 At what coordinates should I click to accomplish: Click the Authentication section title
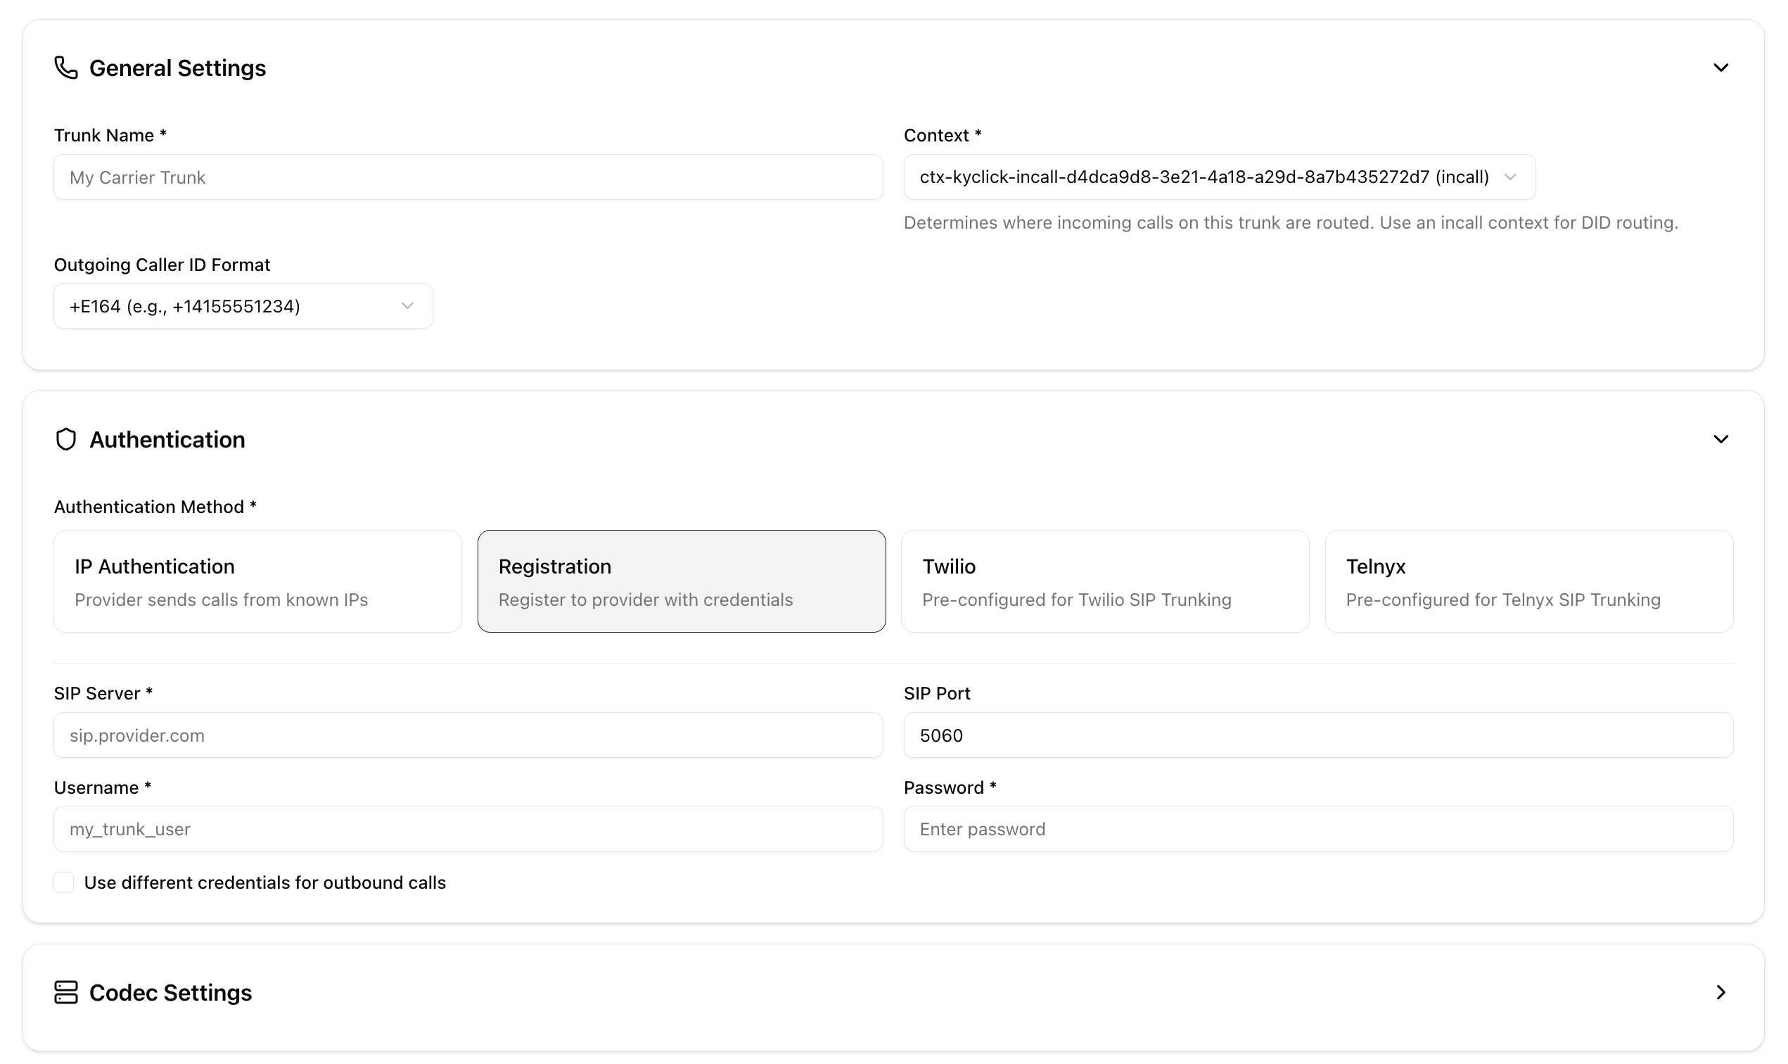click(x=166, y=439)
